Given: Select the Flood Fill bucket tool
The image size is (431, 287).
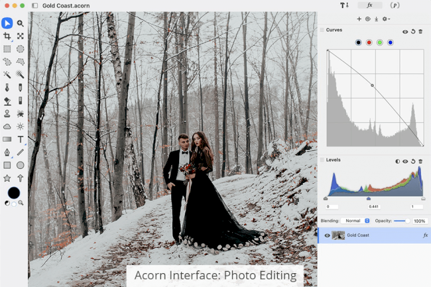Looking at the screenshot, I should point(7,101).
